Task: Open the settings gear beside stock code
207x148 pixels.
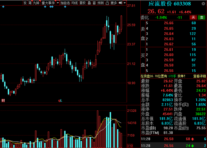Action: [x=203, y=4]
